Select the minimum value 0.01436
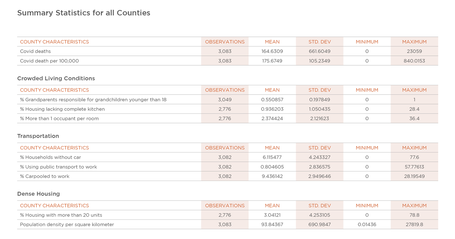The width and height of the screenshot is (455, 239). pyautogui.click(x=367, y=224)
